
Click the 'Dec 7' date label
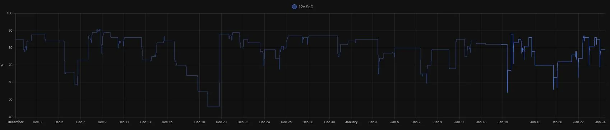[80, 122]
